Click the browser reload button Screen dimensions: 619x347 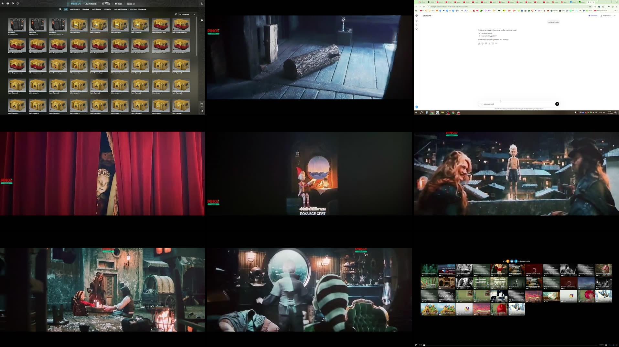(x=424, y=6)
